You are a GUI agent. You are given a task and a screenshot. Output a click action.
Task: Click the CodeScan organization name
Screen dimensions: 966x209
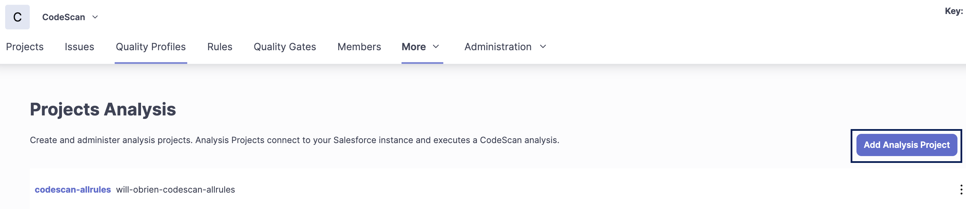click(x=63, y=17)
